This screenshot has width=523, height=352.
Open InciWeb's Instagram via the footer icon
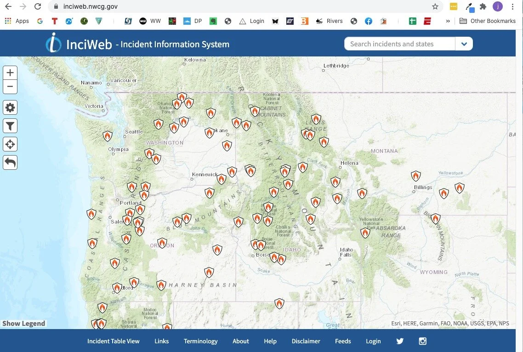click(x=422, y=341)
